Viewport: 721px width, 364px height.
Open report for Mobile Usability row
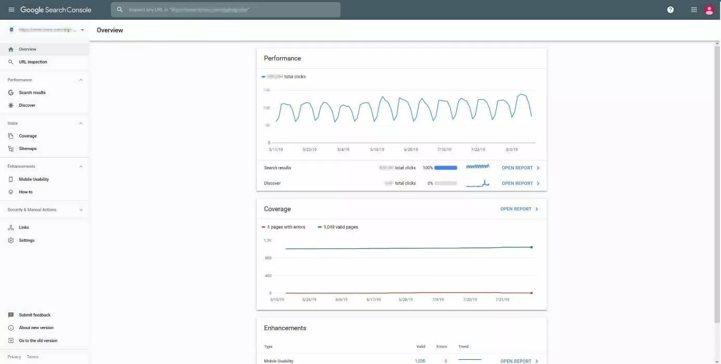pyautogui.click(x=519, y=361)
